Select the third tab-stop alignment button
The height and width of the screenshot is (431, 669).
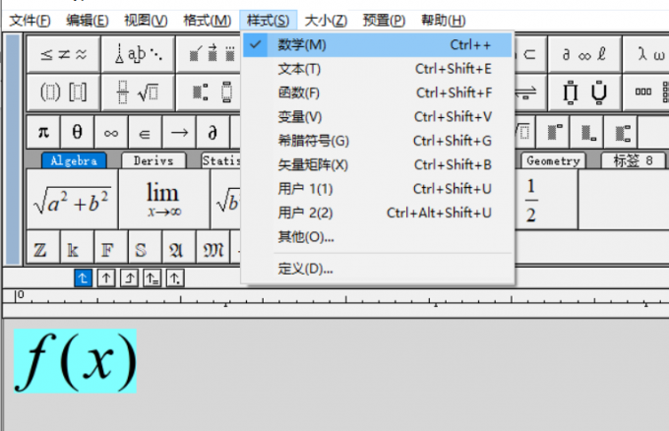point(129,278)
